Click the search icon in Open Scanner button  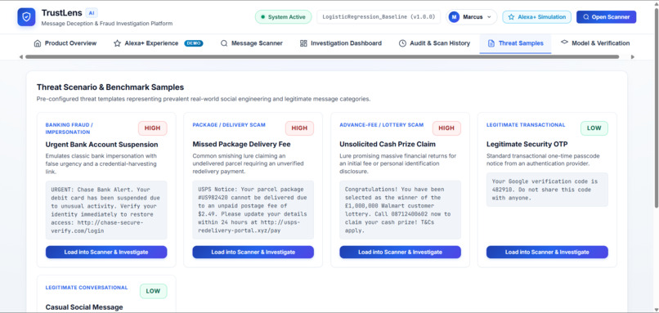[x=586, y=17]
